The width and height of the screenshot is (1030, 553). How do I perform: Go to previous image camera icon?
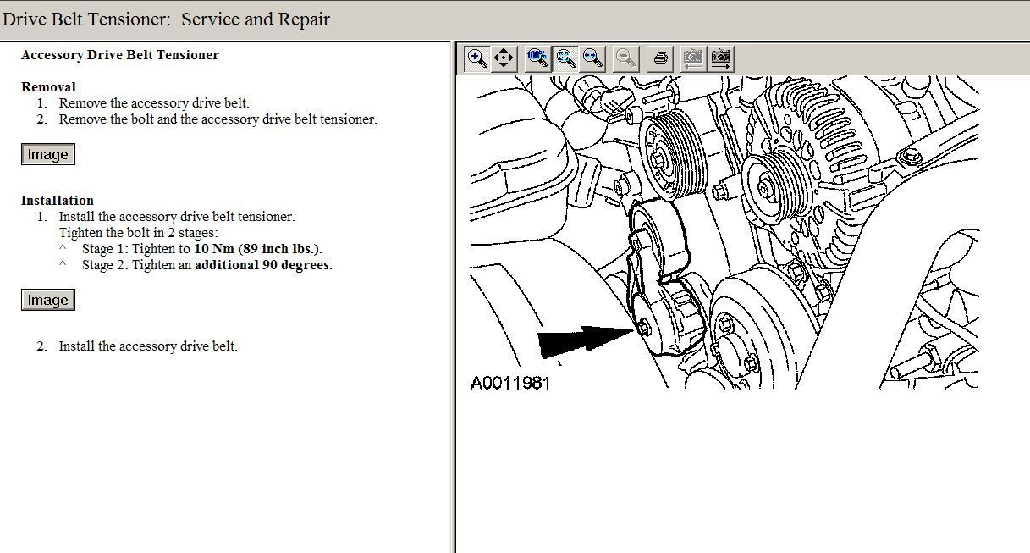693,58
